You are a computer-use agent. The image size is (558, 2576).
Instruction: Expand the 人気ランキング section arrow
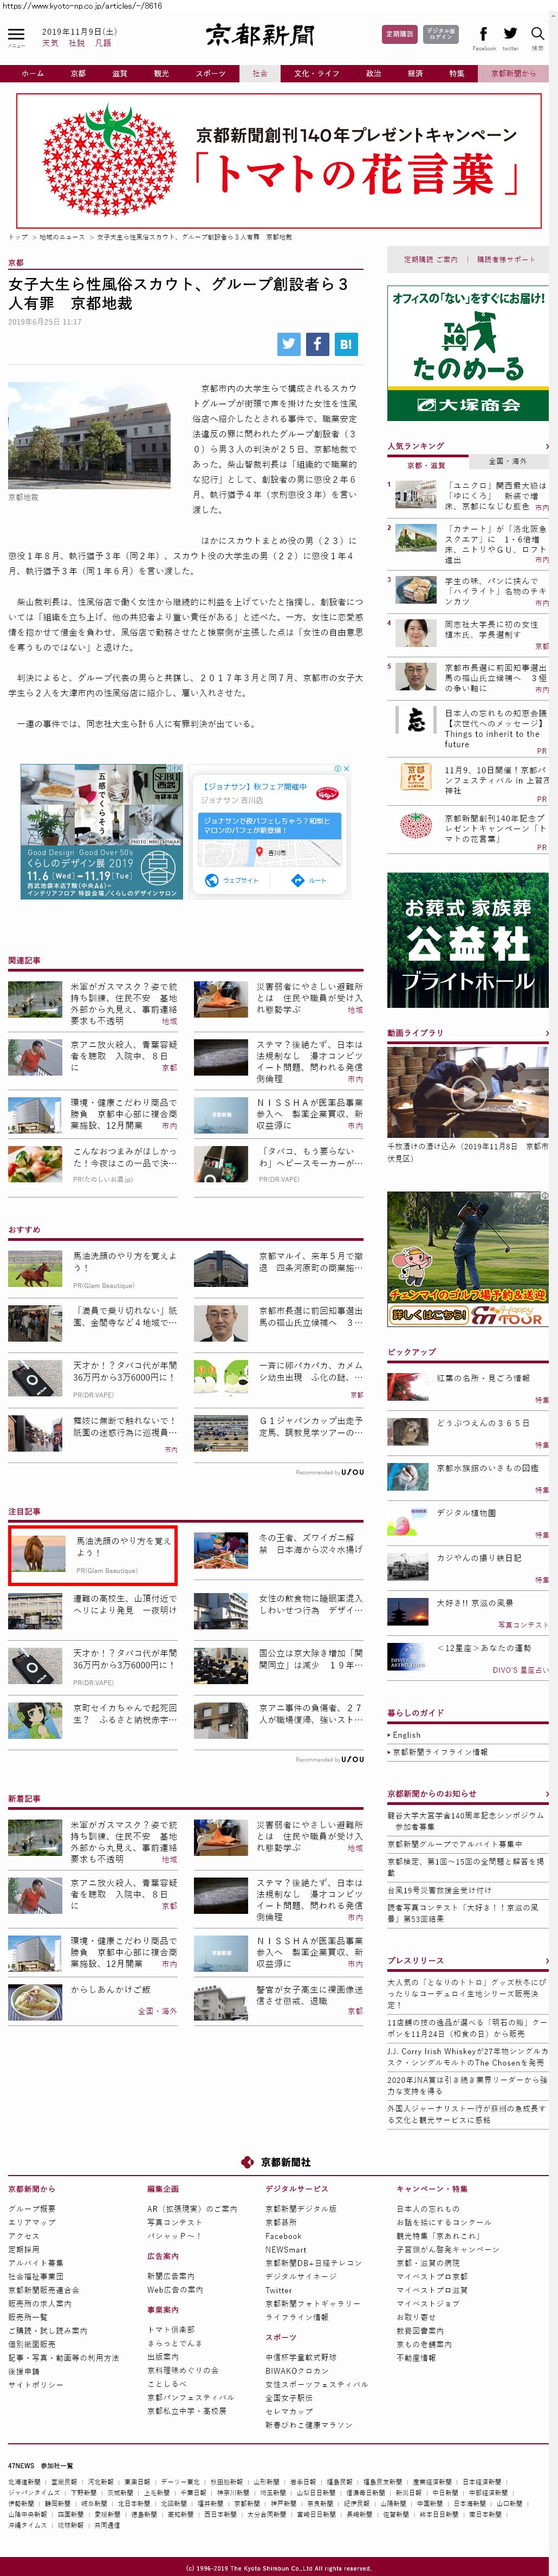546,446
